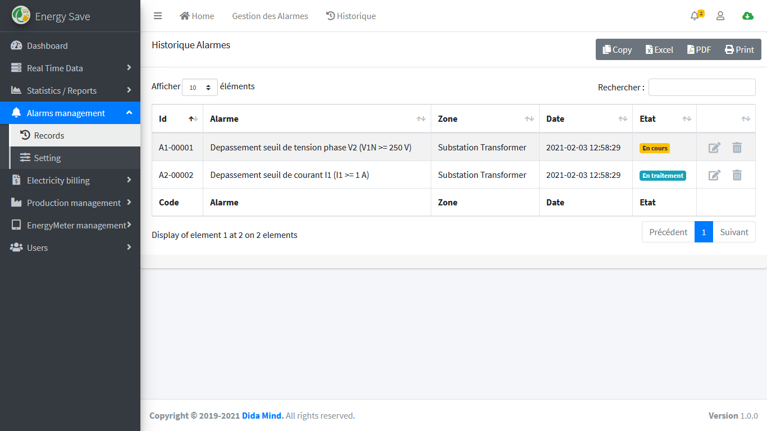Click the notification bell icon
767x431 pixels.
pos(695,16)
